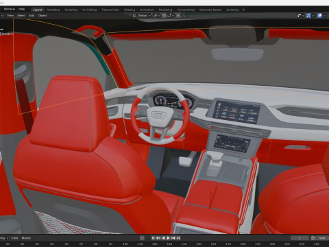
Task: Toggle preview range clock icon
Action: point(313,238)
